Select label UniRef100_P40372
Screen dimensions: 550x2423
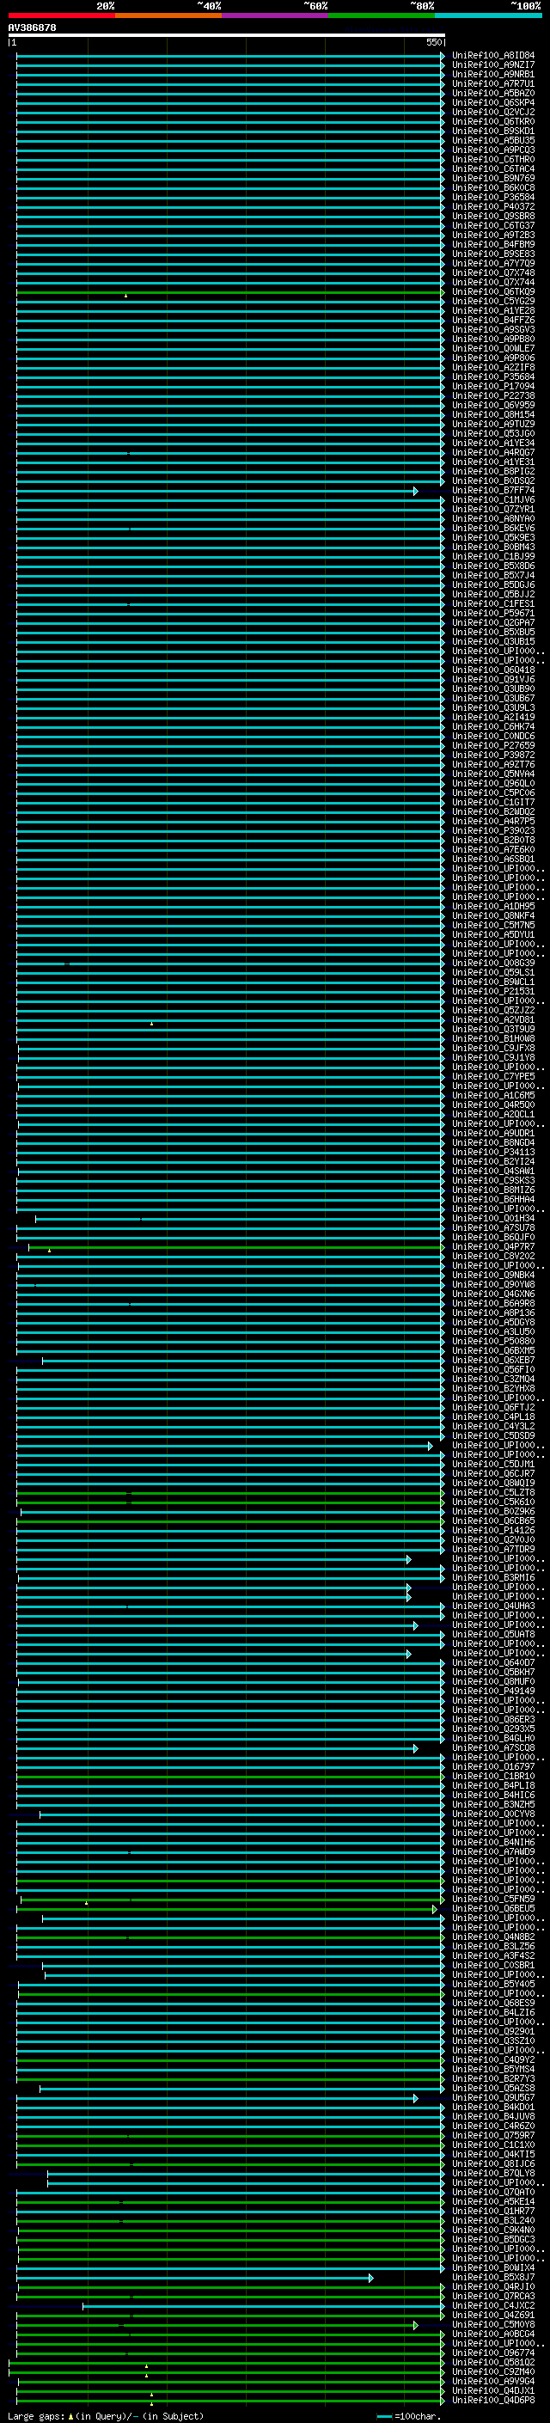tap(492, 207)
